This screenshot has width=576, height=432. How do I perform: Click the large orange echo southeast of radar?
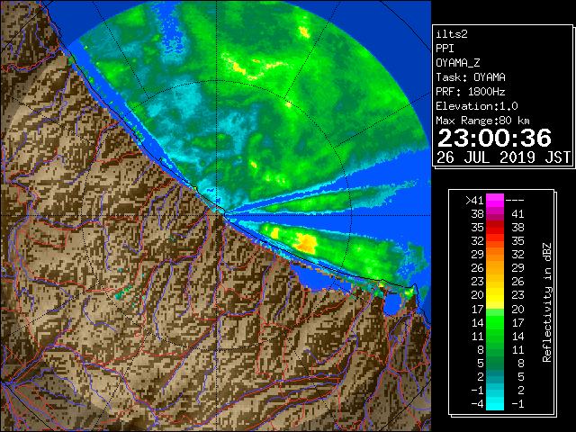(306, 243)
